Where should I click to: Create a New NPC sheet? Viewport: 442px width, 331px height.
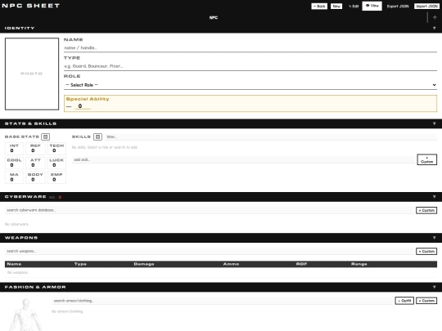(x=336, y=7)
